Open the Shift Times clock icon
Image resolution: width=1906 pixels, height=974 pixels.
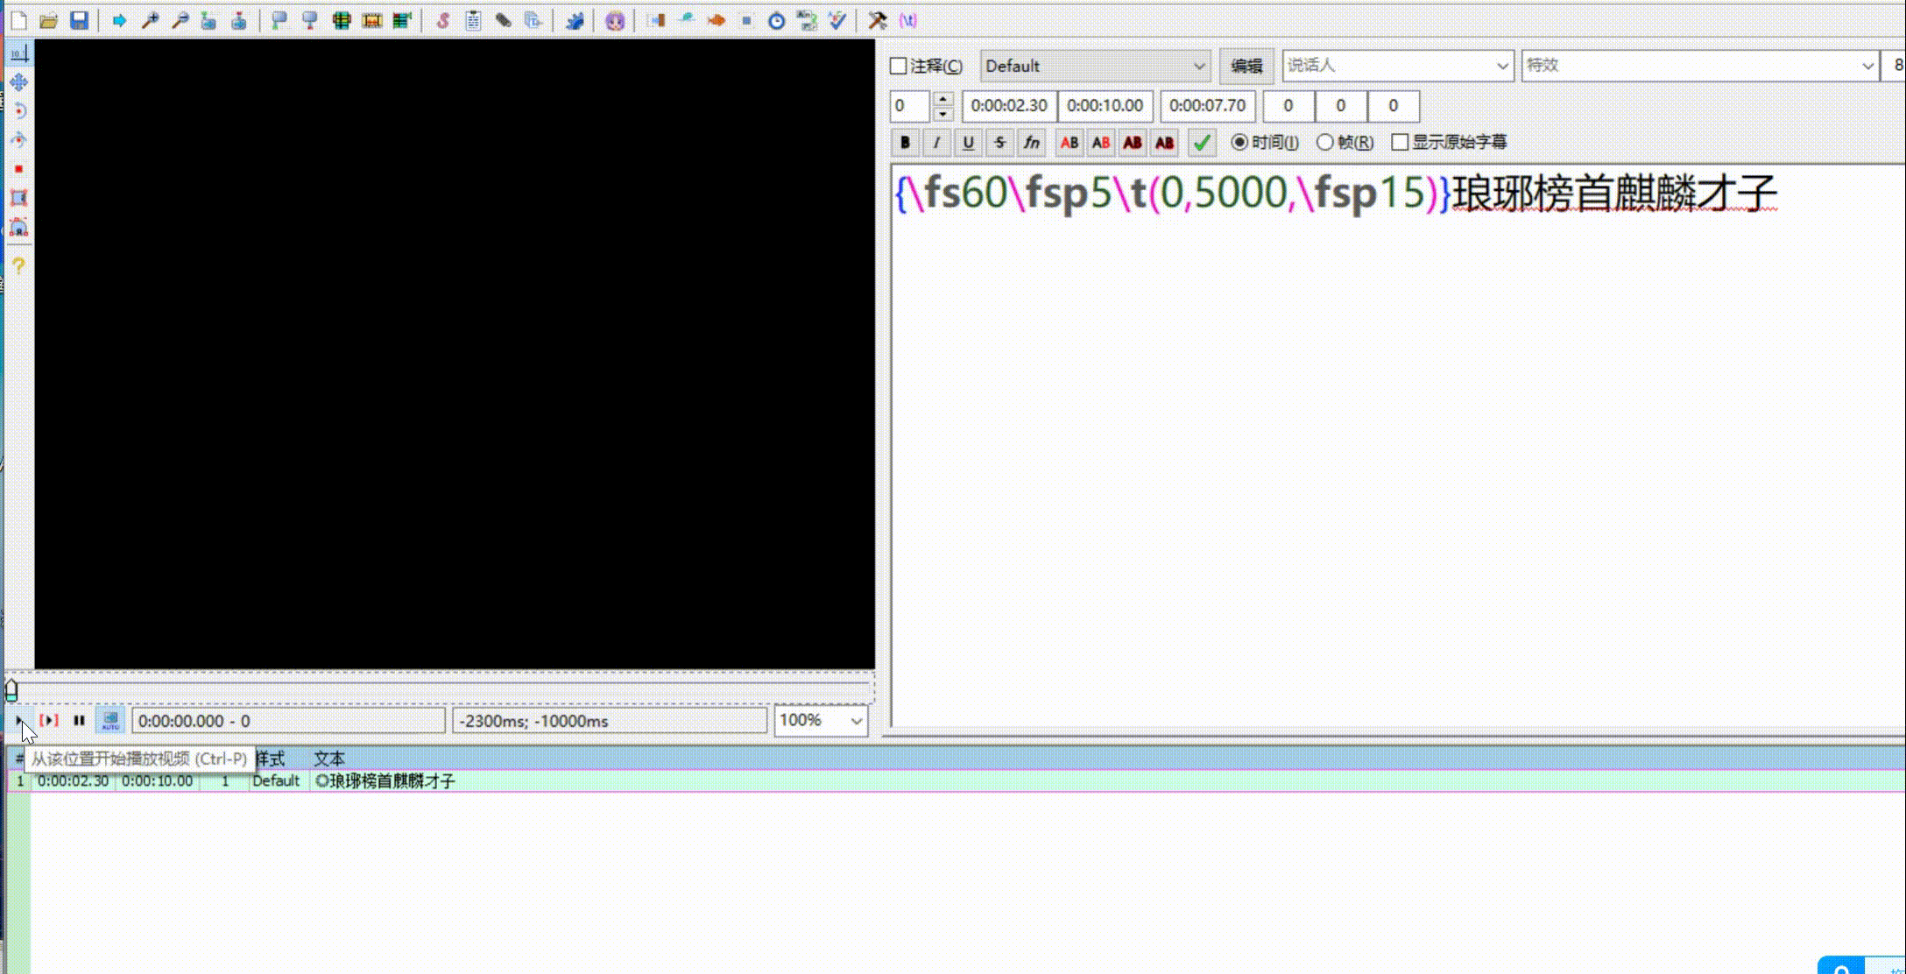point(776,20)
